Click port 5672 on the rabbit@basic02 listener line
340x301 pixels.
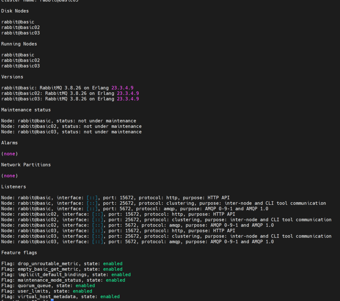coord(130,225)
